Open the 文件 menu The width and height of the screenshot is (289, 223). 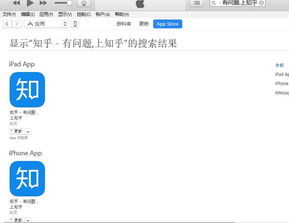click(x=9, y=14)
